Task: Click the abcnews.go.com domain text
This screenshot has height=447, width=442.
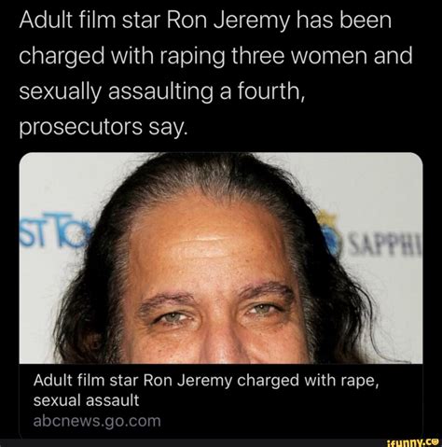Action: (97, 421)
